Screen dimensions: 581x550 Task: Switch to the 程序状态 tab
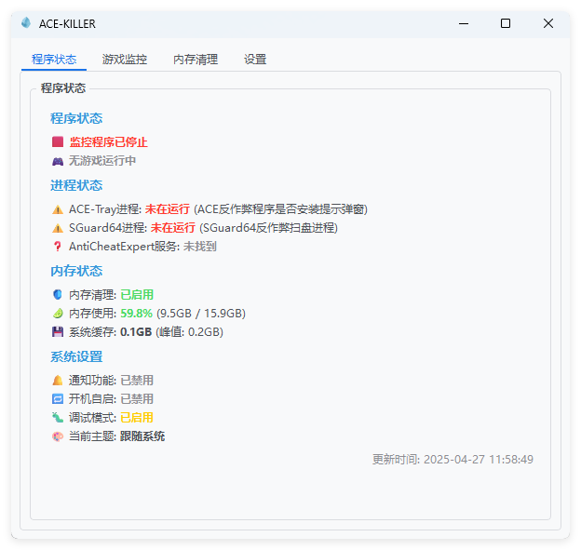54,60
